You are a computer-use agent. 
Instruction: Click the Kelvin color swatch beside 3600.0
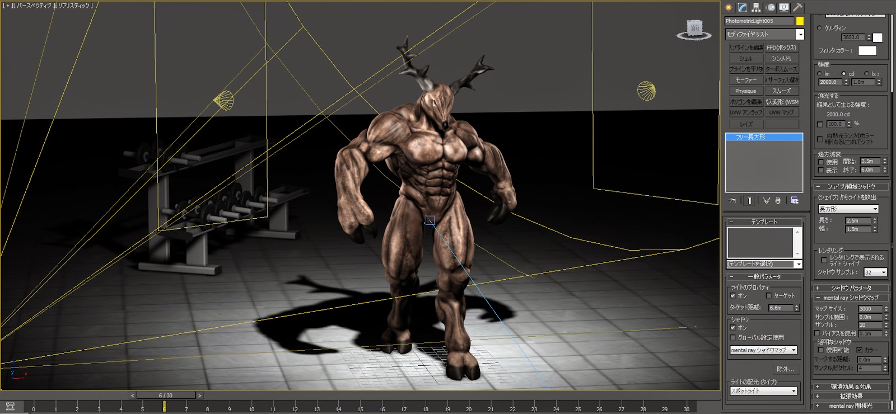coord(878,37)
